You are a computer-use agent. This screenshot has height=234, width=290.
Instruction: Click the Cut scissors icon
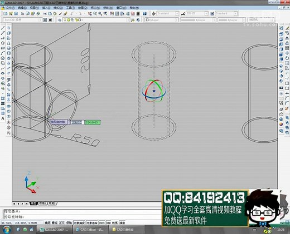coord(45,13)
